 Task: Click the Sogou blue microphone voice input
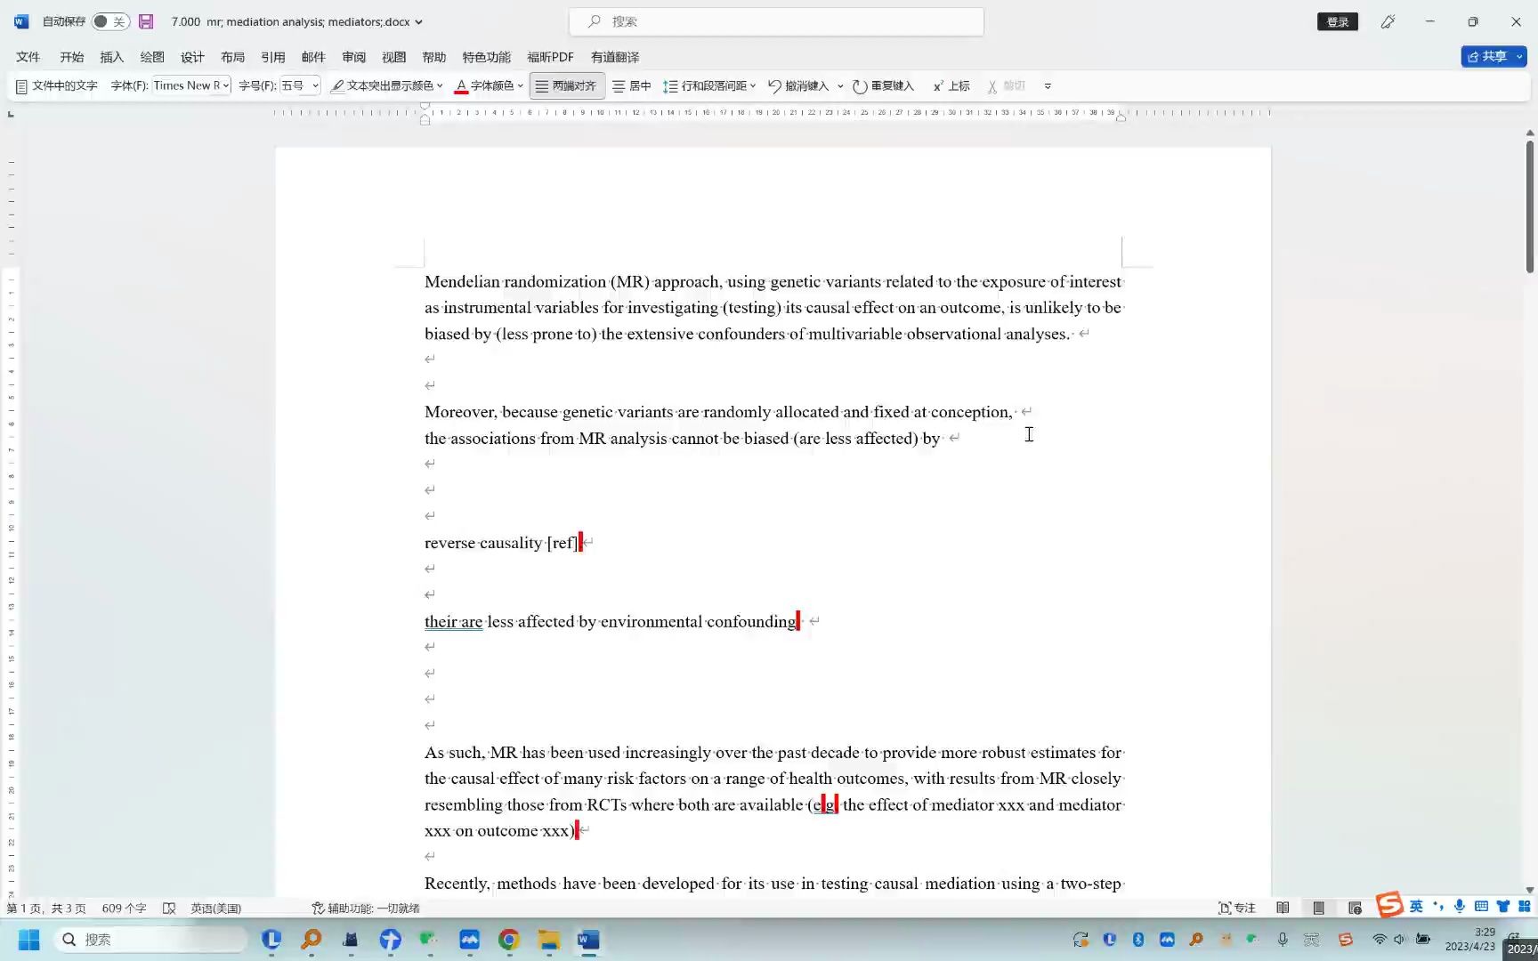click(x=1460, y=906)
